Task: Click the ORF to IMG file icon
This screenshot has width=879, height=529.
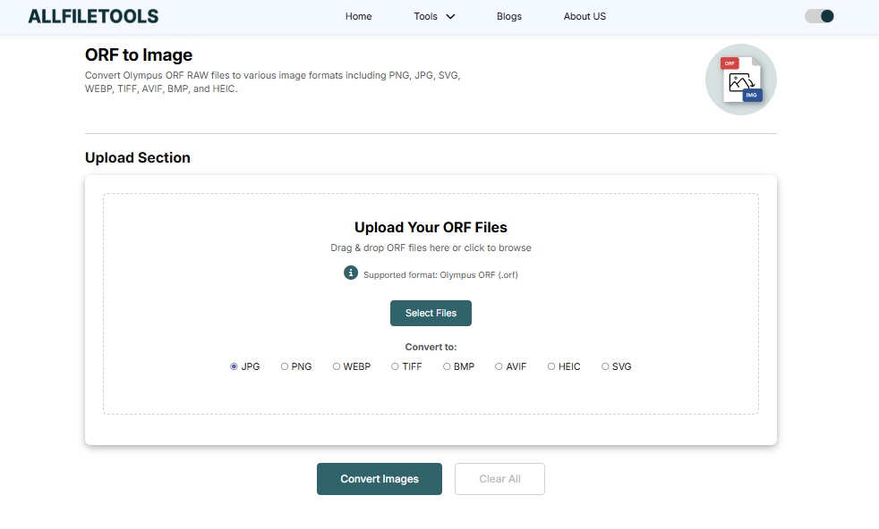Action: pyautogui.click(x=740, y=80)
